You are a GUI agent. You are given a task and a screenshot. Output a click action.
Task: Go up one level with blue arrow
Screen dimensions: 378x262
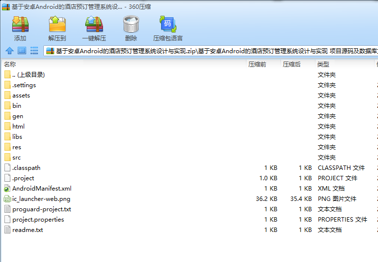[x=10, y=51]
